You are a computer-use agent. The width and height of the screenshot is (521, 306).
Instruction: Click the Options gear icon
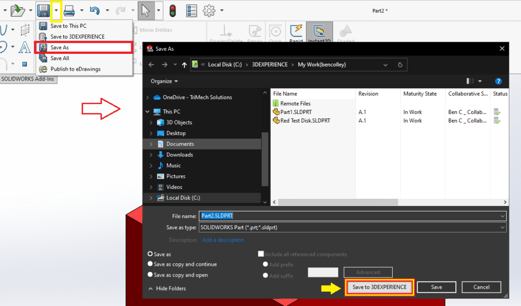(209, 11)
